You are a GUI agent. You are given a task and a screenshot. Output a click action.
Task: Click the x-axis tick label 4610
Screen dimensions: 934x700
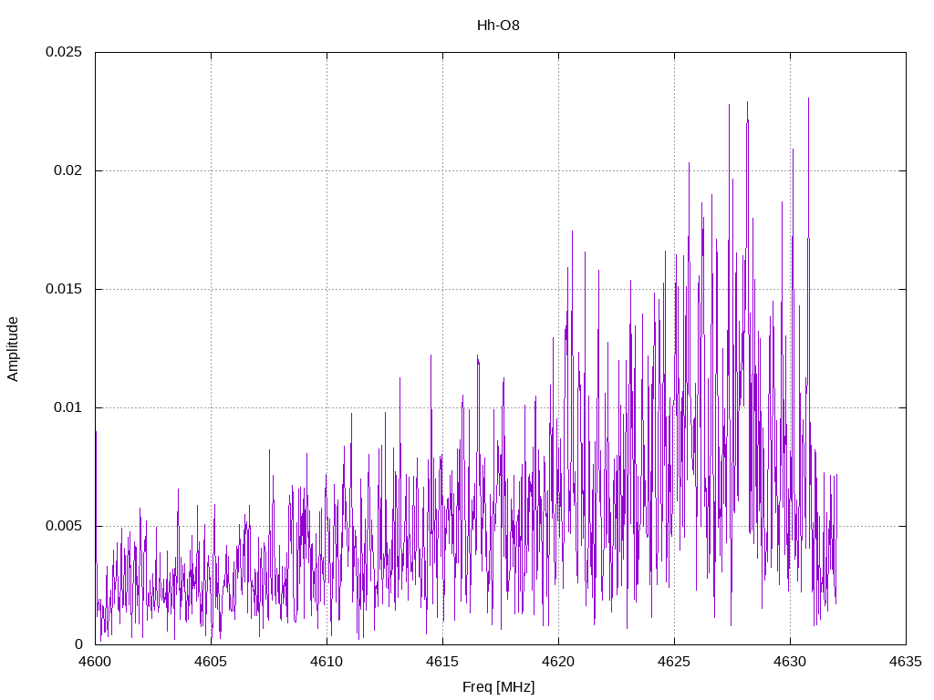tap(327, 662)
